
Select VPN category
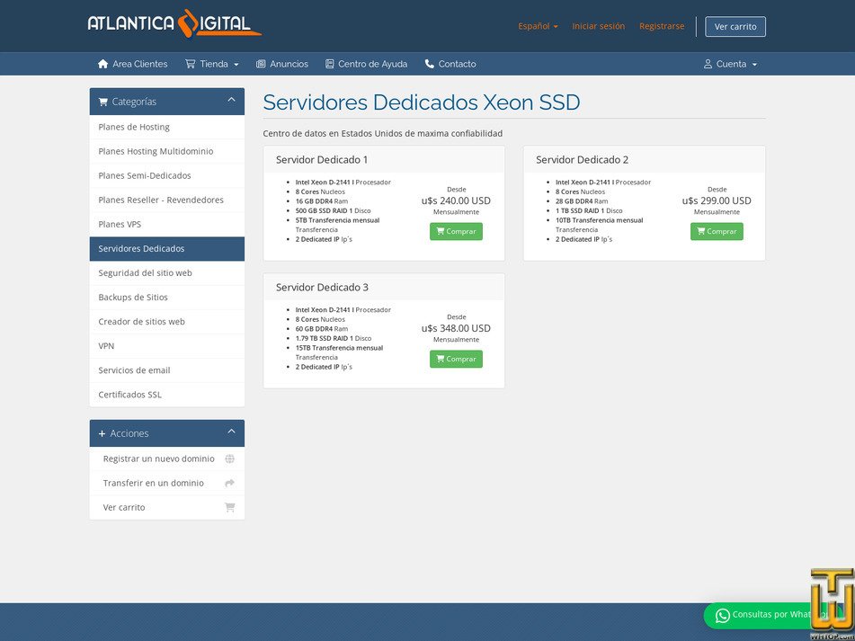(167, 345)
